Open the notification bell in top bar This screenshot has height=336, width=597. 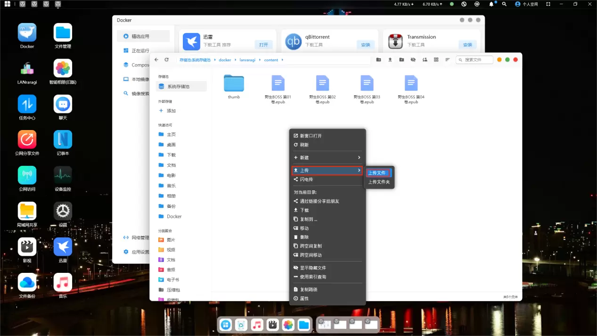(491, 4)
